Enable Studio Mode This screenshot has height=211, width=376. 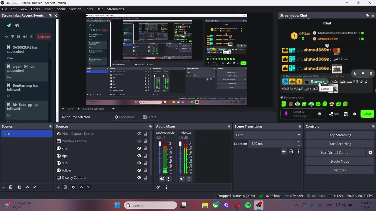pos(340,161)
